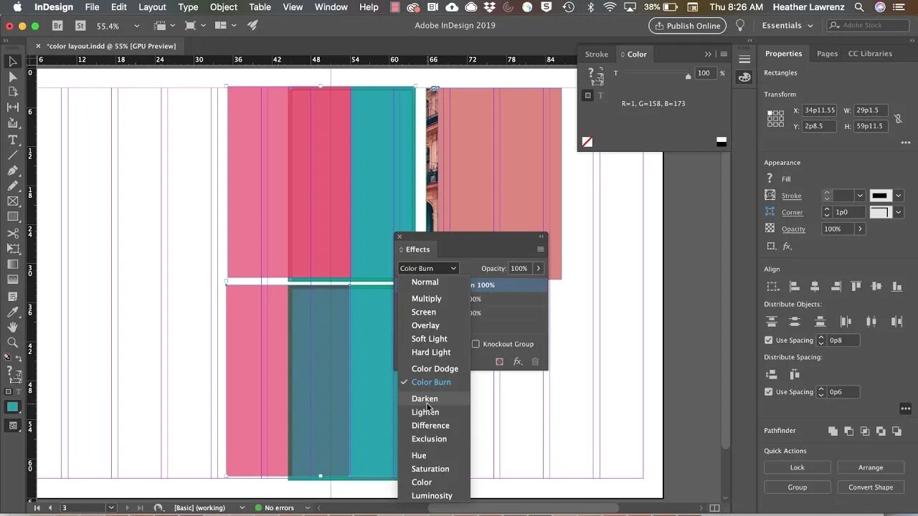This screenshot has width=918, height=516.
Task: Select the Pencil tool
Action: 12,186
